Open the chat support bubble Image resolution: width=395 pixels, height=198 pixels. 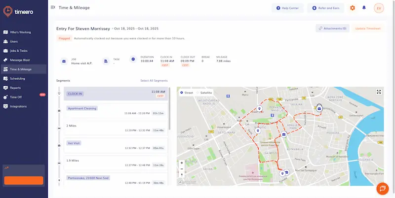(x=382, y=189)
